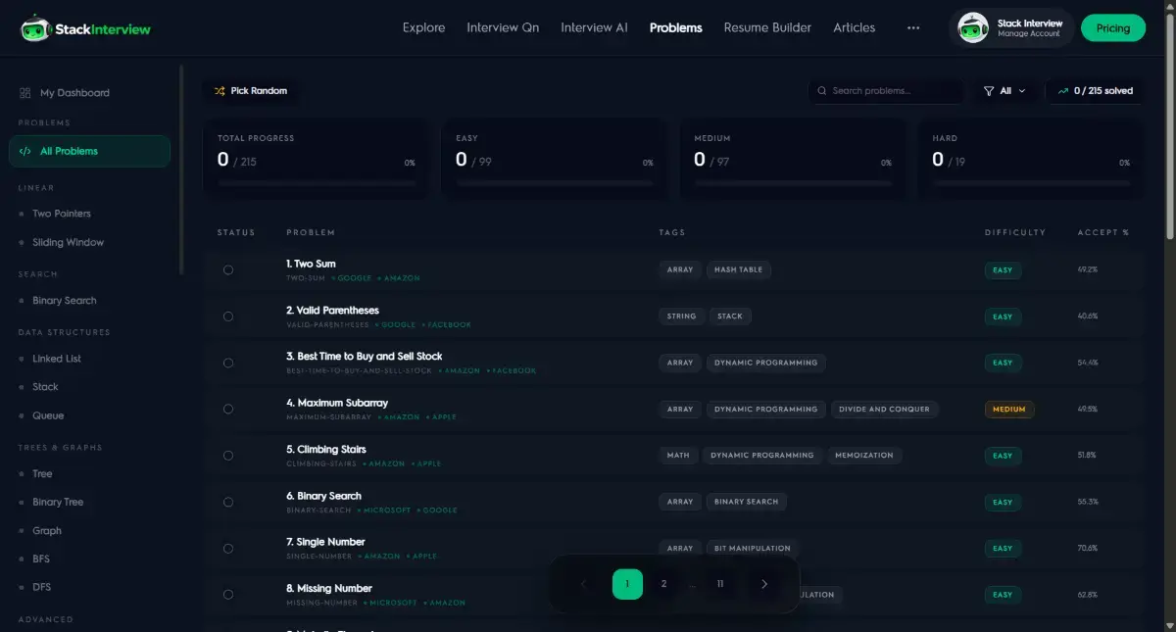Open Resume Builder from navbar
This screenshot has height=632, width=1176.
pyautogui.click(x=767, y=27)
